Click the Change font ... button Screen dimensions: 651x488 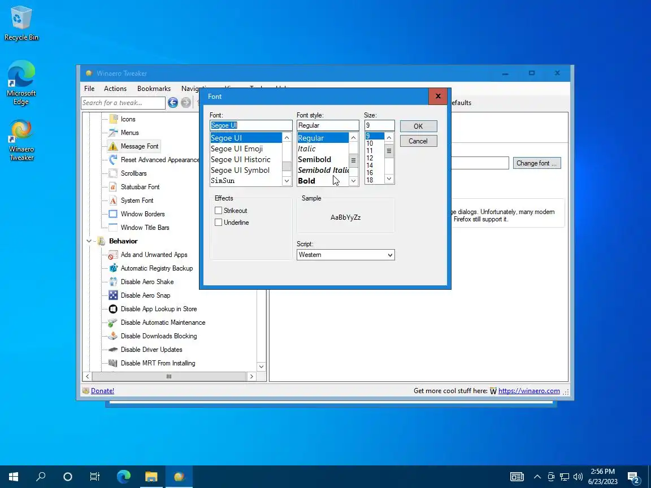[537, 163]
